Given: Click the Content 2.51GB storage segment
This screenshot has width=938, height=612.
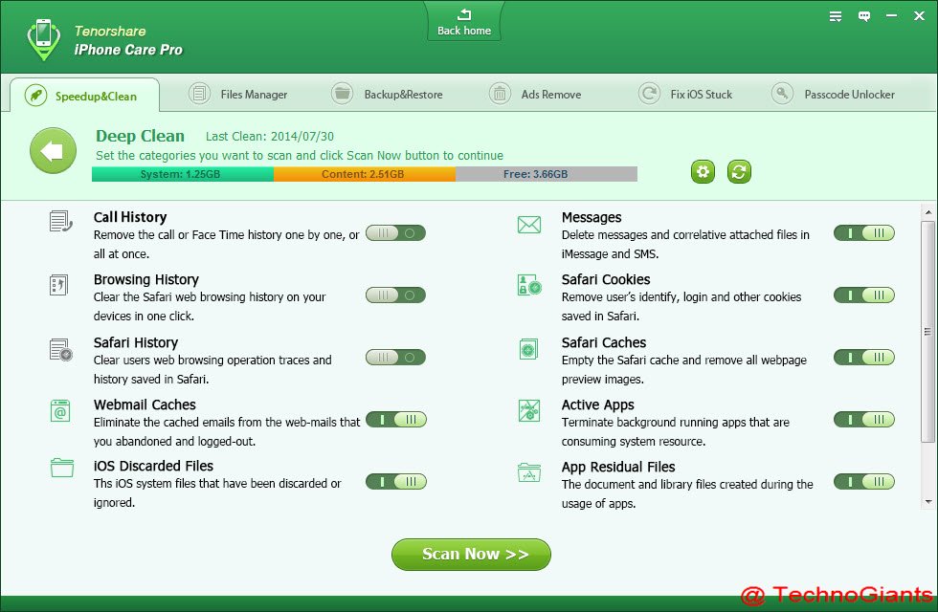Looking at the screenshot, I should (365, 174).
